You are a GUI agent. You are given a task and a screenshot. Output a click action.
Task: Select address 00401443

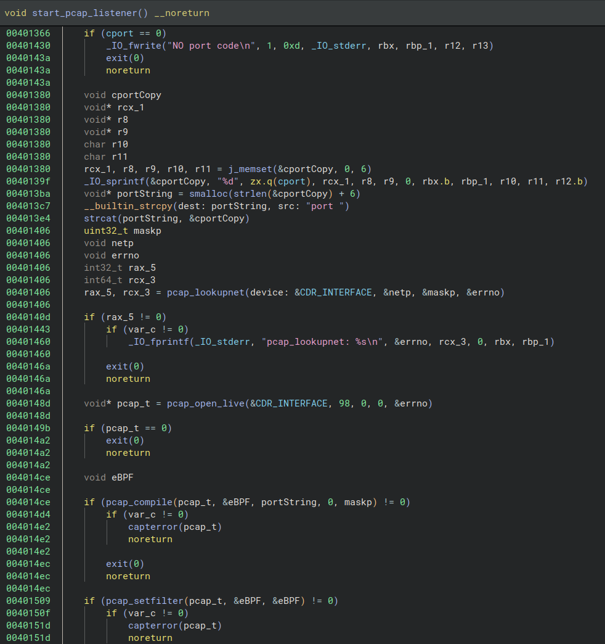point(28,329)
